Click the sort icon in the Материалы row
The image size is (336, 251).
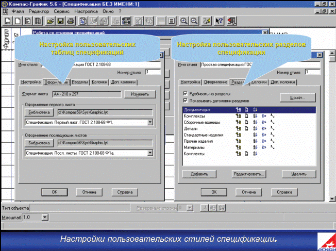pyautogui.click(x=255, y=147)
